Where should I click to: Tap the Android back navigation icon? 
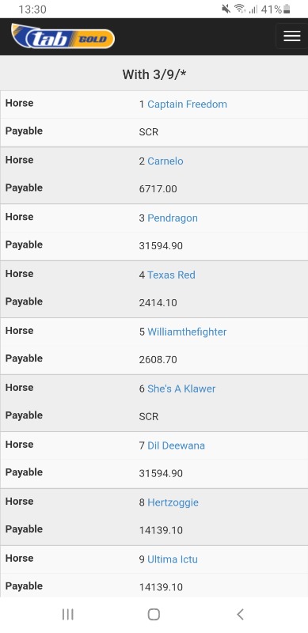click(240, 615)
